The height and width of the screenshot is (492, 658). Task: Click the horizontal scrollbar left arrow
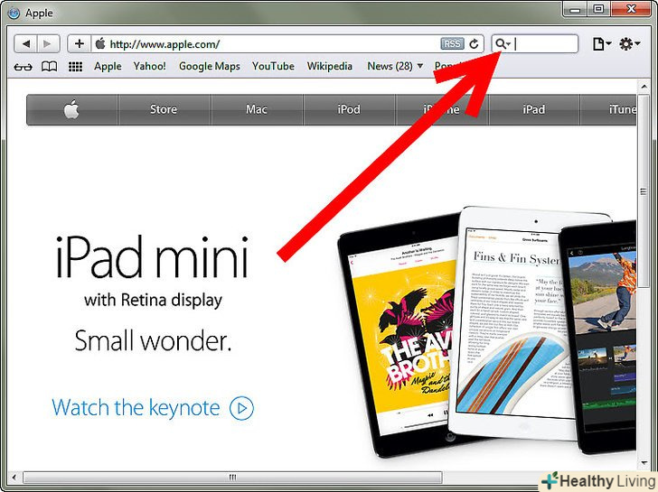pos(14,478)
